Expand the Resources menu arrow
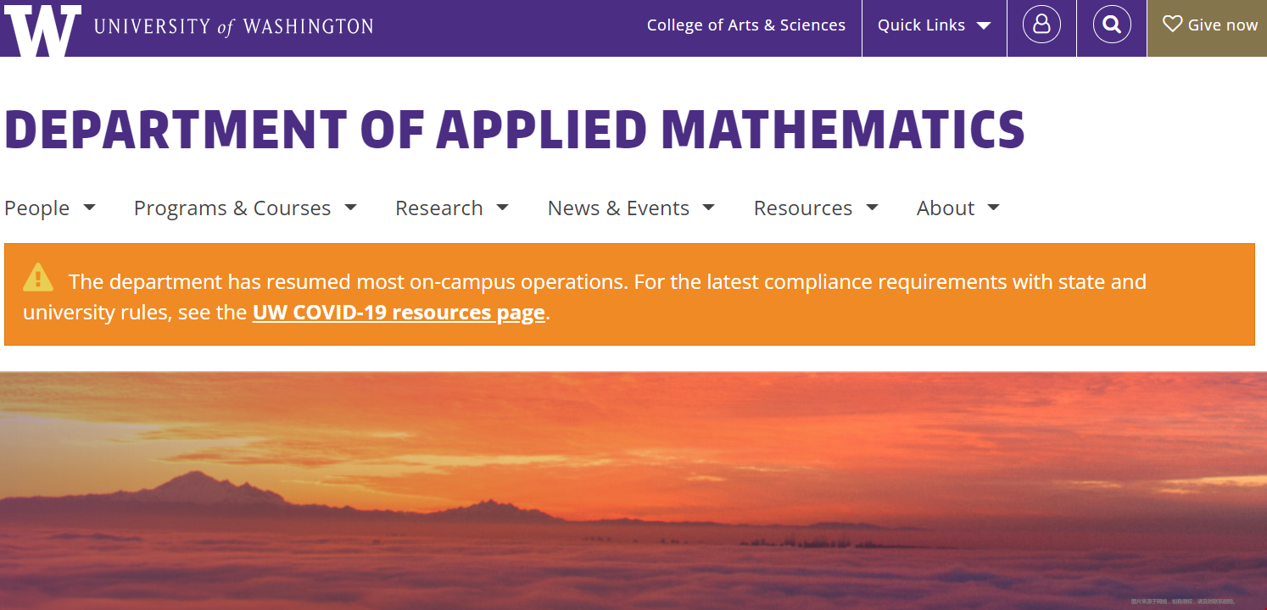 pos(872,207)
